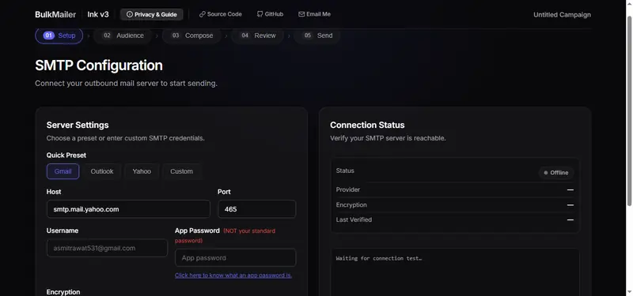Viewport: 633px width, 296px height.
Task: Choose the Custom quick preset
Action: [181, 171]
